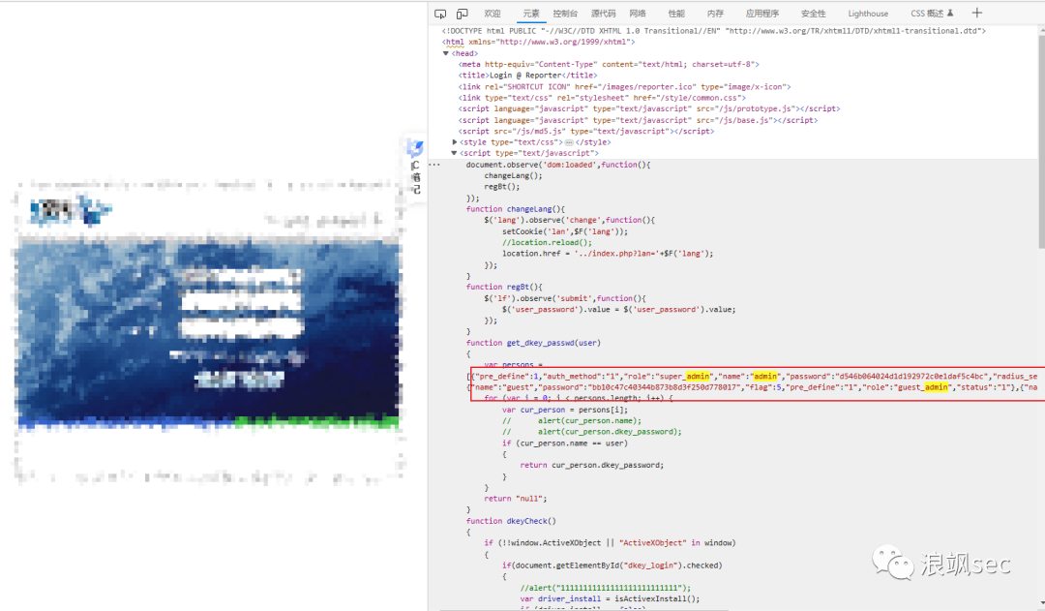Viewport: 1045px width, 611px height.
Task: Click the "var cur_person = persons[i];" line
Action: click(564, 410)
